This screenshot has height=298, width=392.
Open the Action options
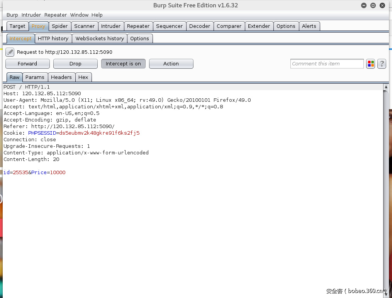(x=171, y=63)
